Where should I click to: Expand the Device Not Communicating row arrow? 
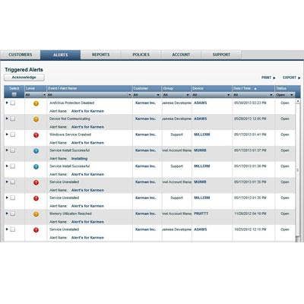(7, 119)
